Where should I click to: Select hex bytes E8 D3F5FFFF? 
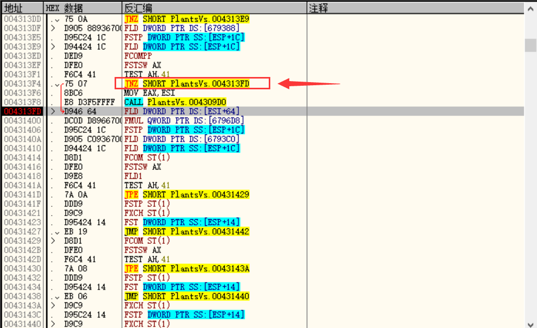point(89,102)
